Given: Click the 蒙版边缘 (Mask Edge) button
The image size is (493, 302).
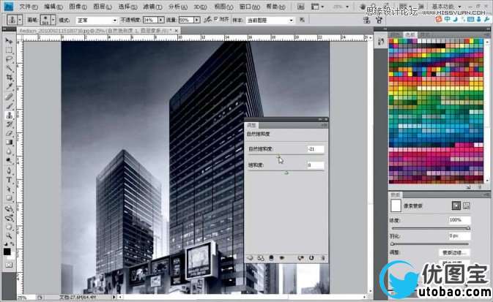Looking at the screenshot, I should tap(454, 252).
